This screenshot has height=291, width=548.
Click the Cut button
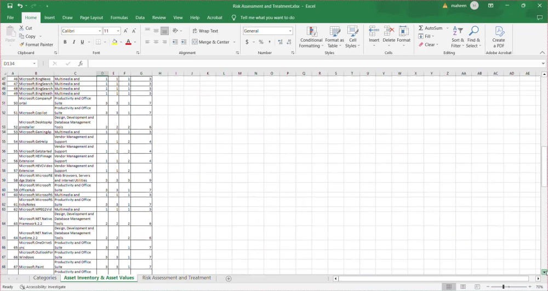26,28
